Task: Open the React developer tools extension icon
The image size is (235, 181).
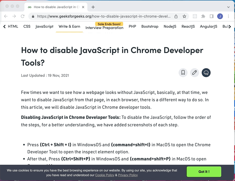Action: pos(195,16)
